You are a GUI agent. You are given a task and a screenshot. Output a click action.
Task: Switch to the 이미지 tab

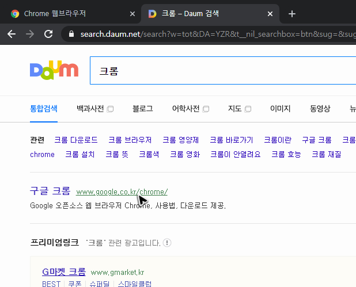(281, 109)
